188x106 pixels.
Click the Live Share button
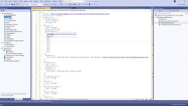click(x=182, y=5)
